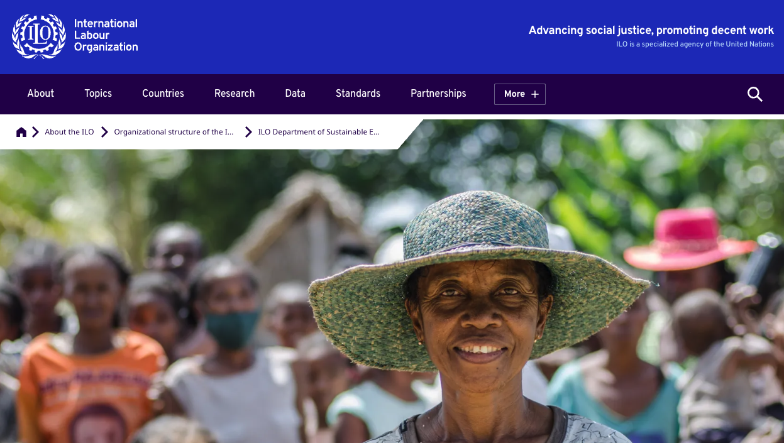
Task: Open the Partnerships menu
Action: pyautogui.click(x=438, y=94)
